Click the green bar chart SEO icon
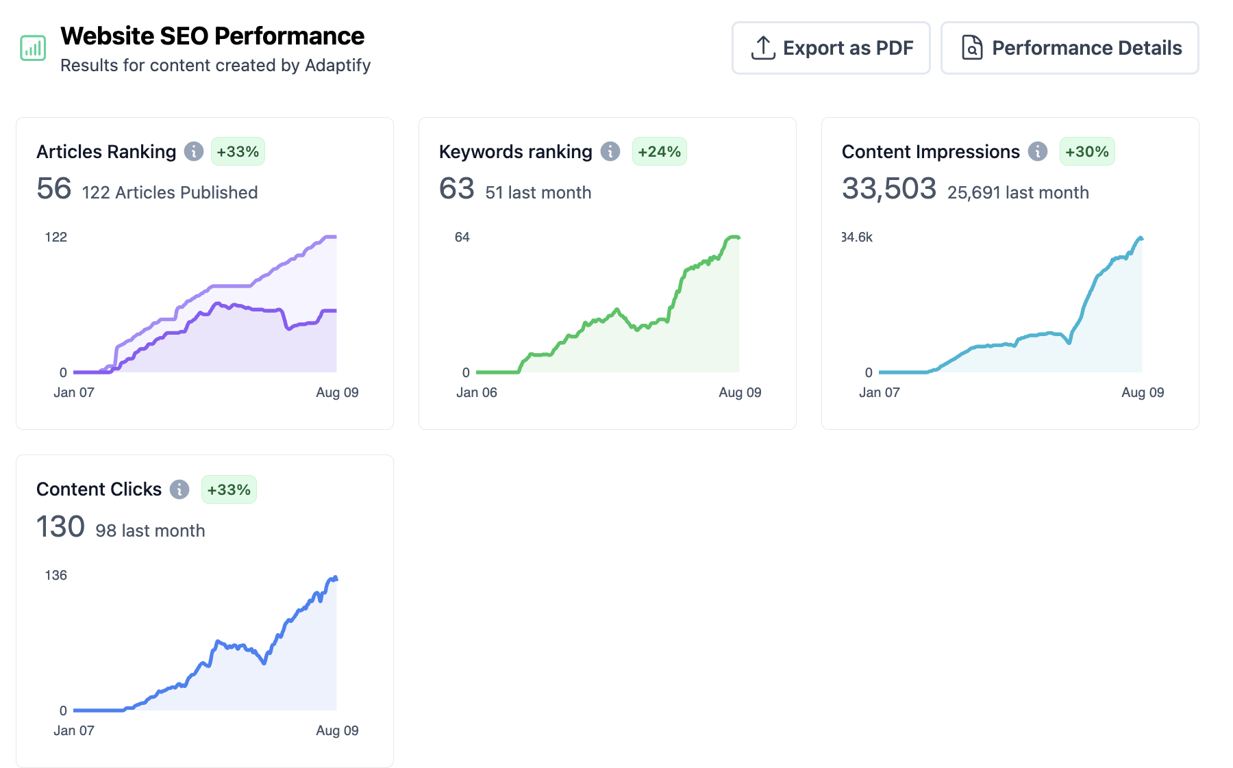 (x=33, y=48)
